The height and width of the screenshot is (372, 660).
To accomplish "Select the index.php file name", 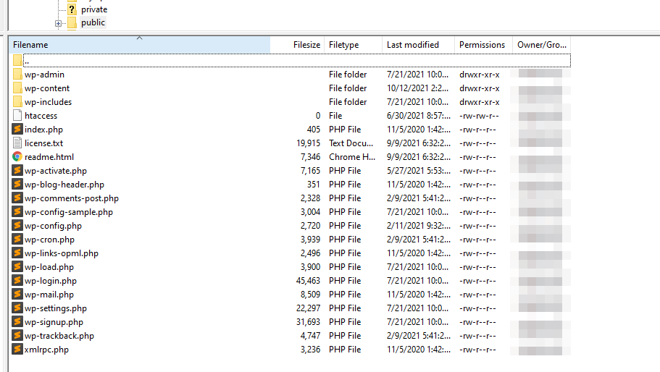I will point(43,130).
